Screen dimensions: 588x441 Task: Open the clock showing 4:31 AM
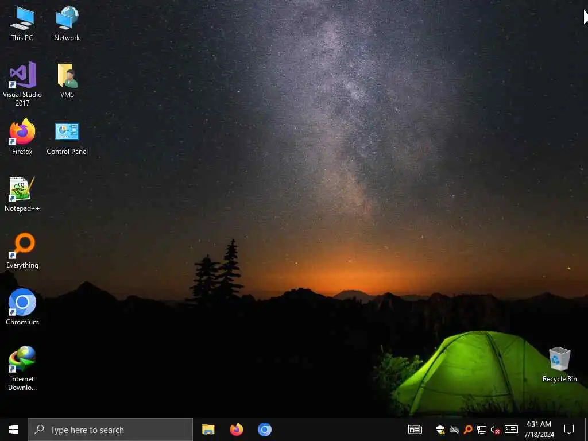point(539,430)
